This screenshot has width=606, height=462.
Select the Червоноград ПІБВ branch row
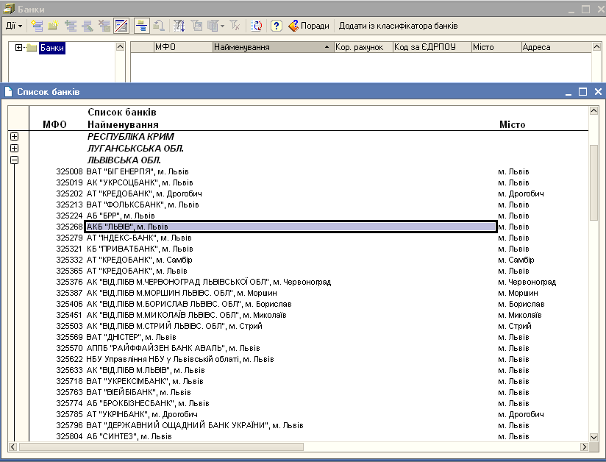pyautogui.click(x=308, y=282)
